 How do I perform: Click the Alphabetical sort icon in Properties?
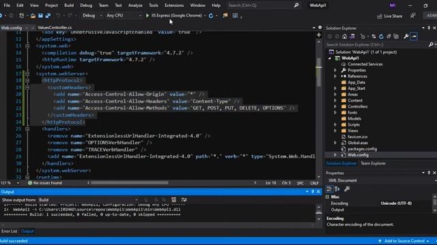pos(337,189)
